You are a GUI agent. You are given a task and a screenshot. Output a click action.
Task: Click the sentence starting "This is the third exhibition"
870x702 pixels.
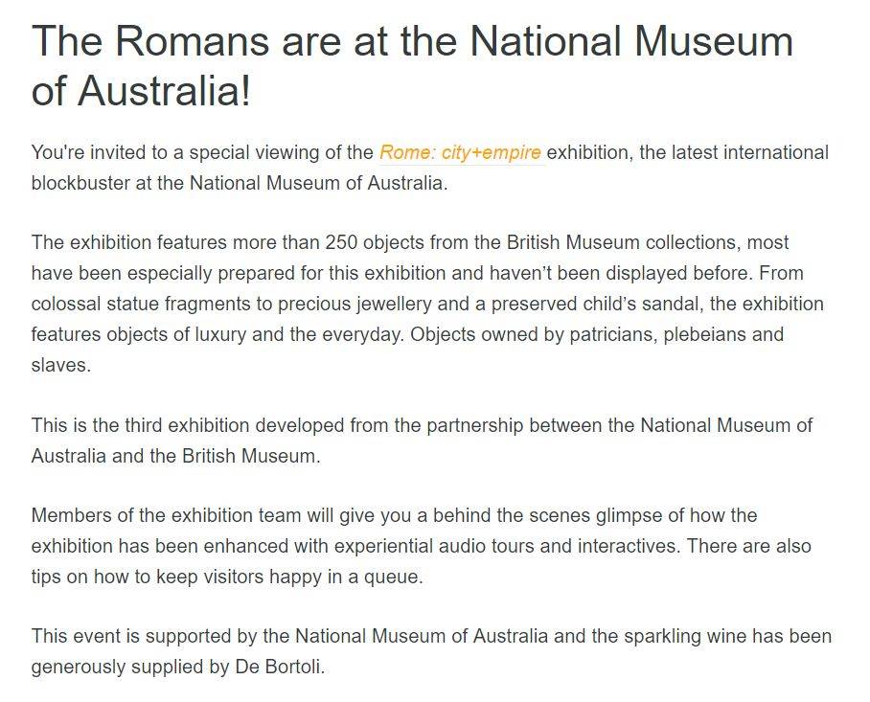click(422, 441)
